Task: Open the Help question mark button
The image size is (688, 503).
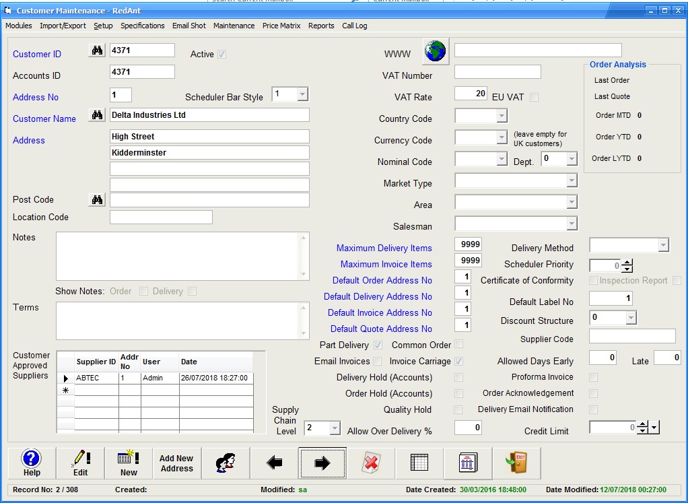Action: click(32, 463)
